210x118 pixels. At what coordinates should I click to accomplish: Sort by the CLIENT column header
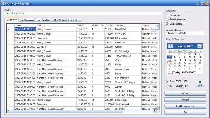tap(128, 25)
